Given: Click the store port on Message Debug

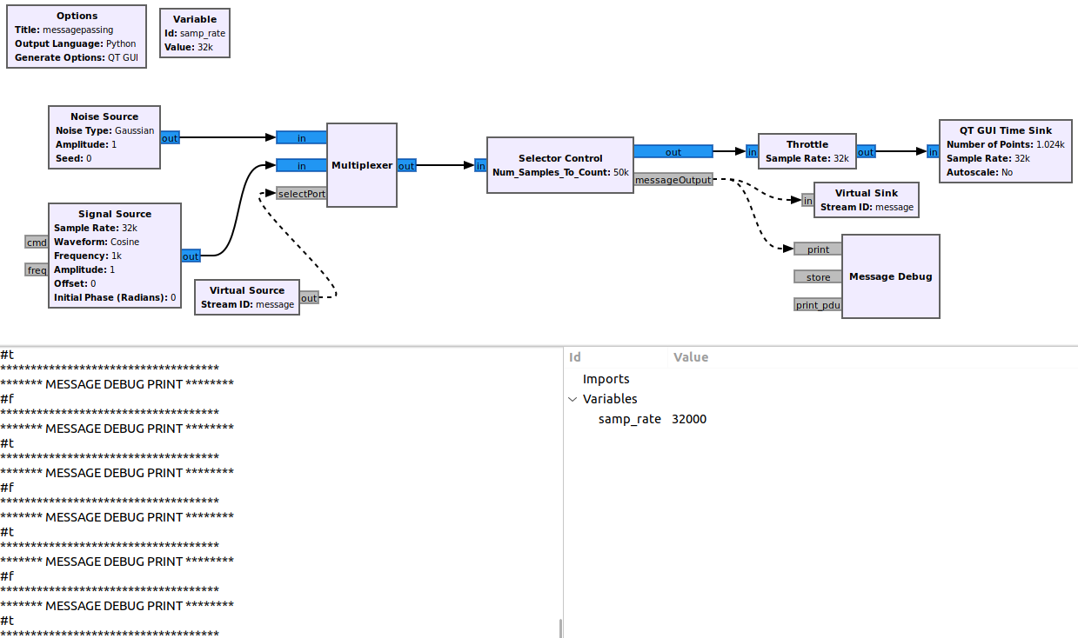Looking at the screenshot, I should pos(818,277).
